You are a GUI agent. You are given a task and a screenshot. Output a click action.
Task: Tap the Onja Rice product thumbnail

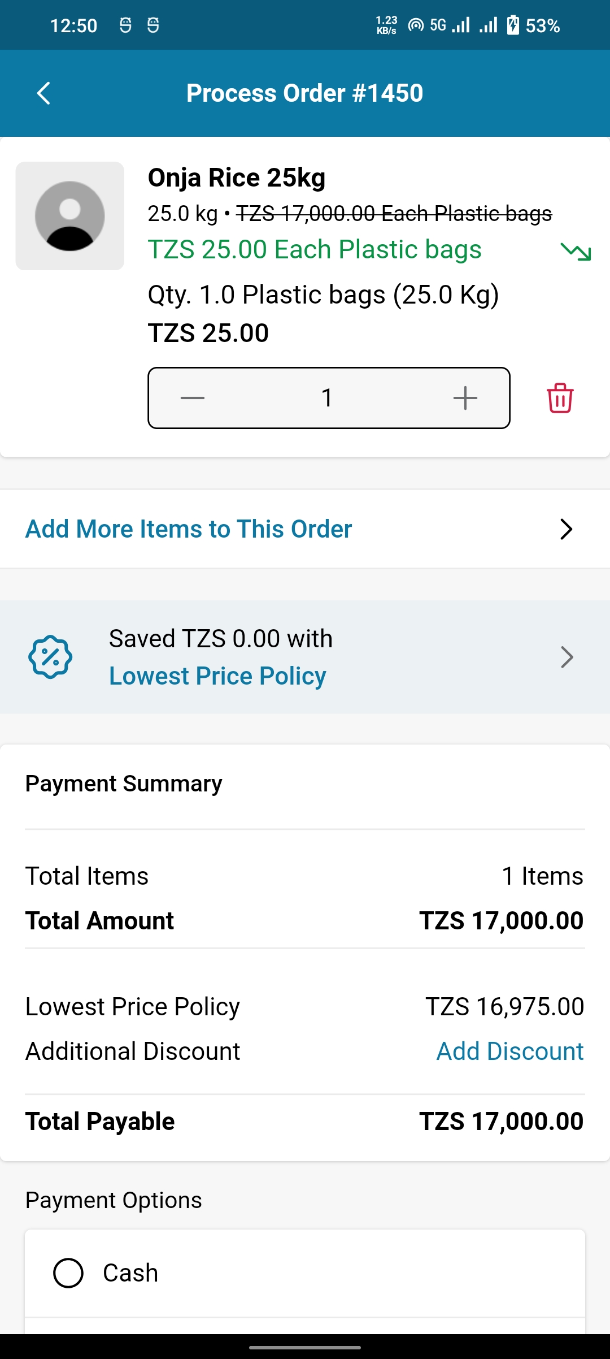point(69,216)
